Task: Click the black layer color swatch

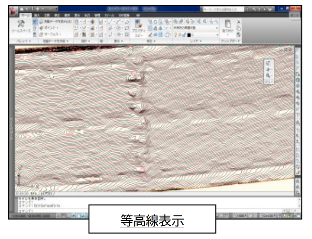Action: [x=189, y=34]
